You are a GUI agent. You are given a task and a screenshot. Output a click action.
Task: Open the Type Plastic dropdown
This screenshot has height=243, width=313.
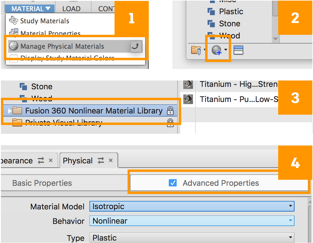click(x=191, y=238)
